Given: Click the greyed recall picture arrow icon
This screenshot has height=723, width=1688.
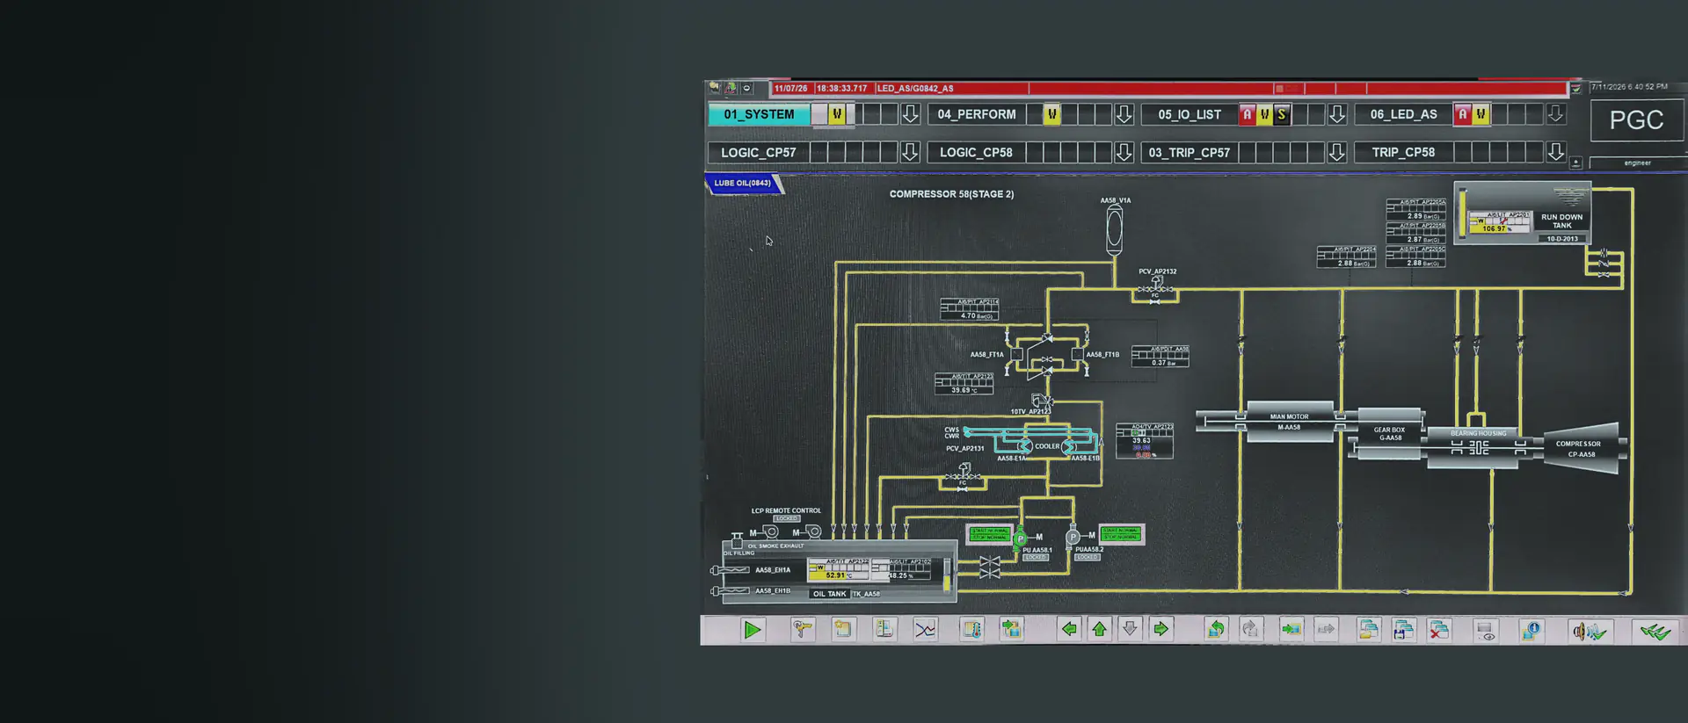Looking at the screenshot, I should [1326, 630].
